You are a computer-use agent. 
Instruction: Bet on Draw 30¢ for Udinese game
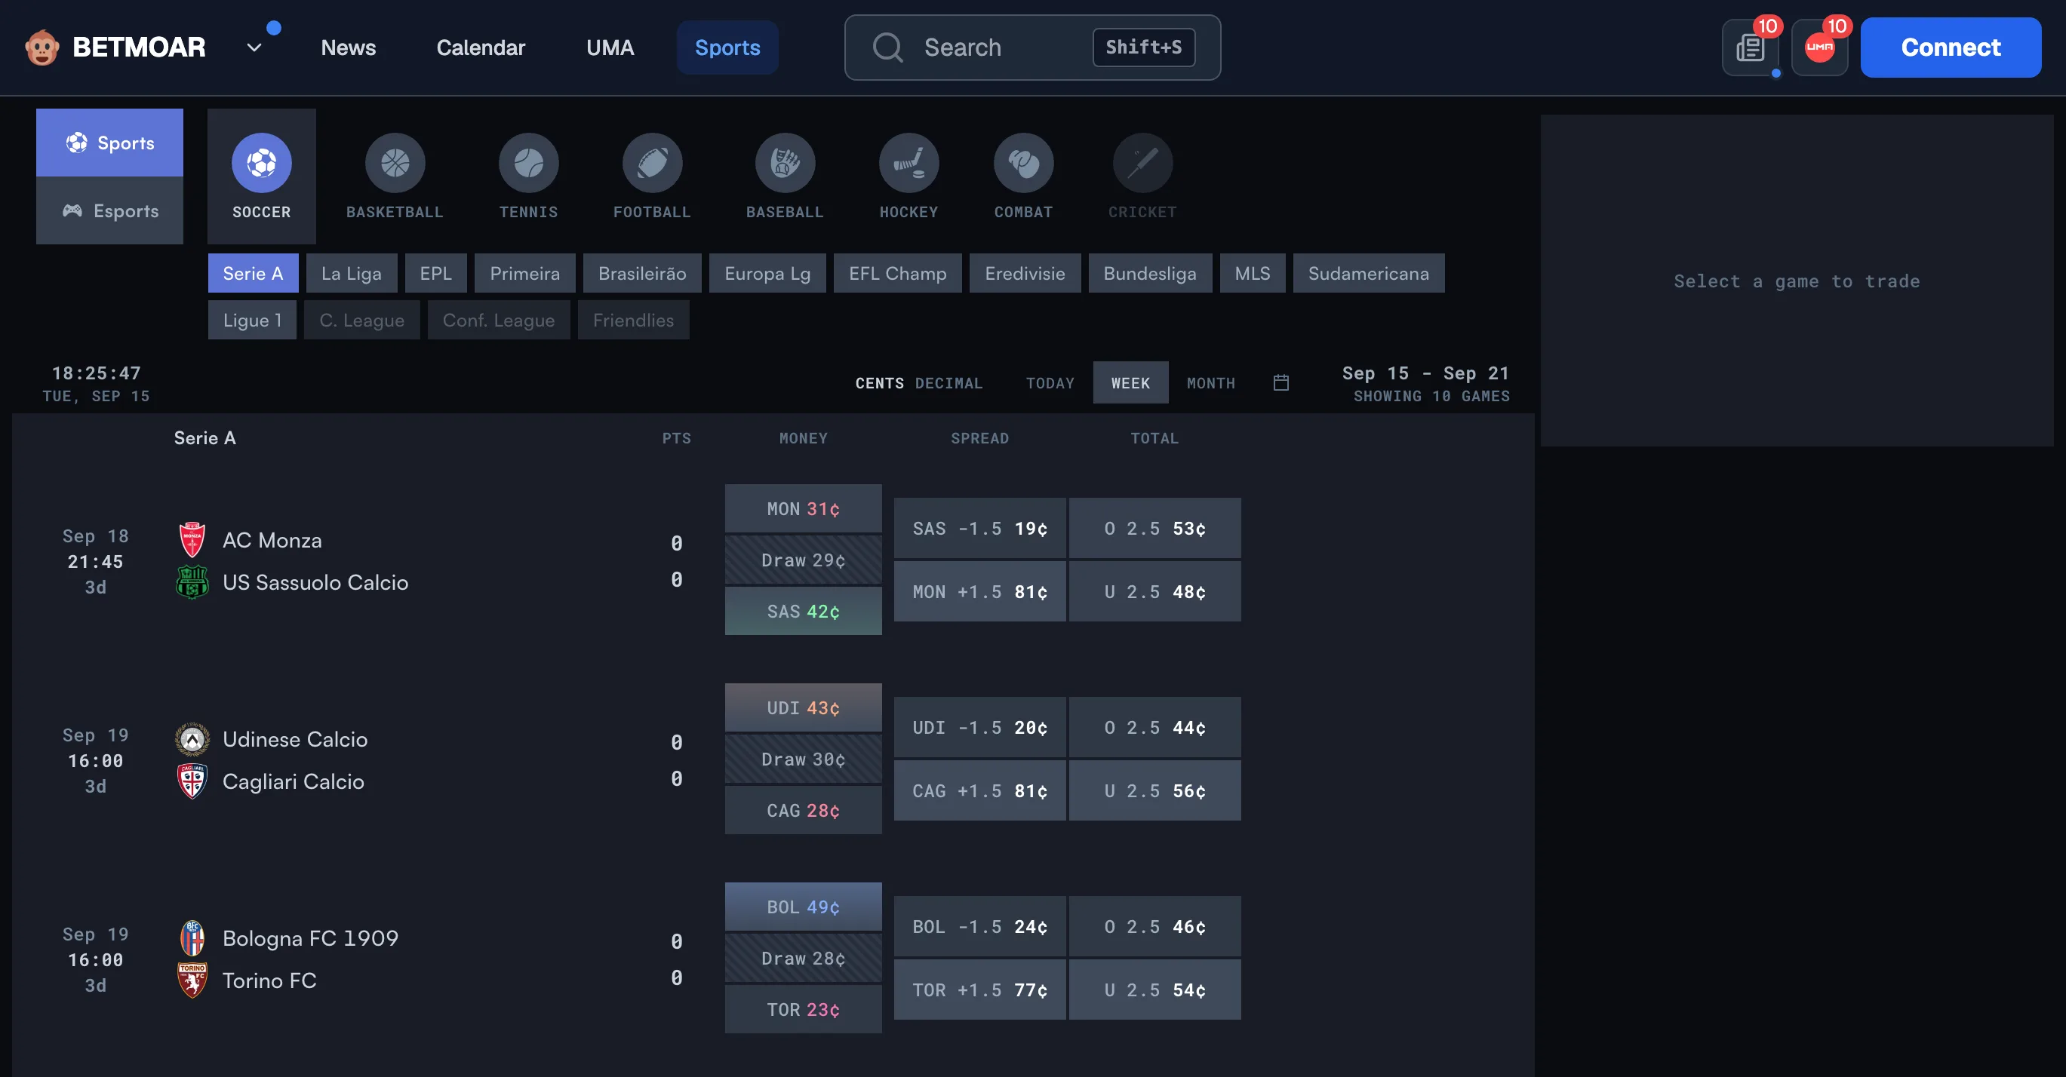pos(803,759)
